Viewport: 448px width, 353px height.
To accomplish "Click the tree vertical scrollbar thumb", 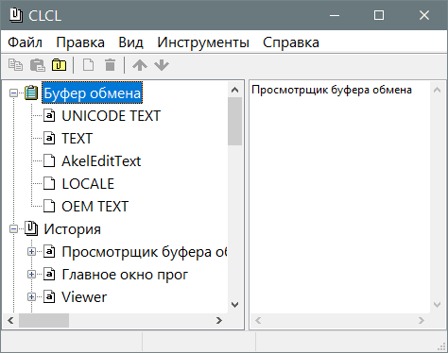I will click(234, 121).
